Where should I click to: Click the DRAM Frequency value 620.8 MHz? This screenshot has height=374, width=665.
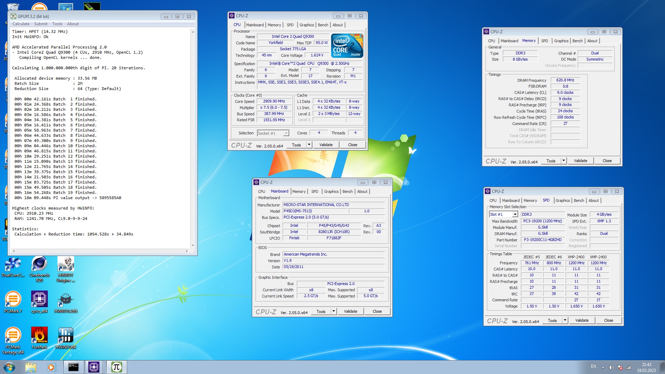(565, 80)
